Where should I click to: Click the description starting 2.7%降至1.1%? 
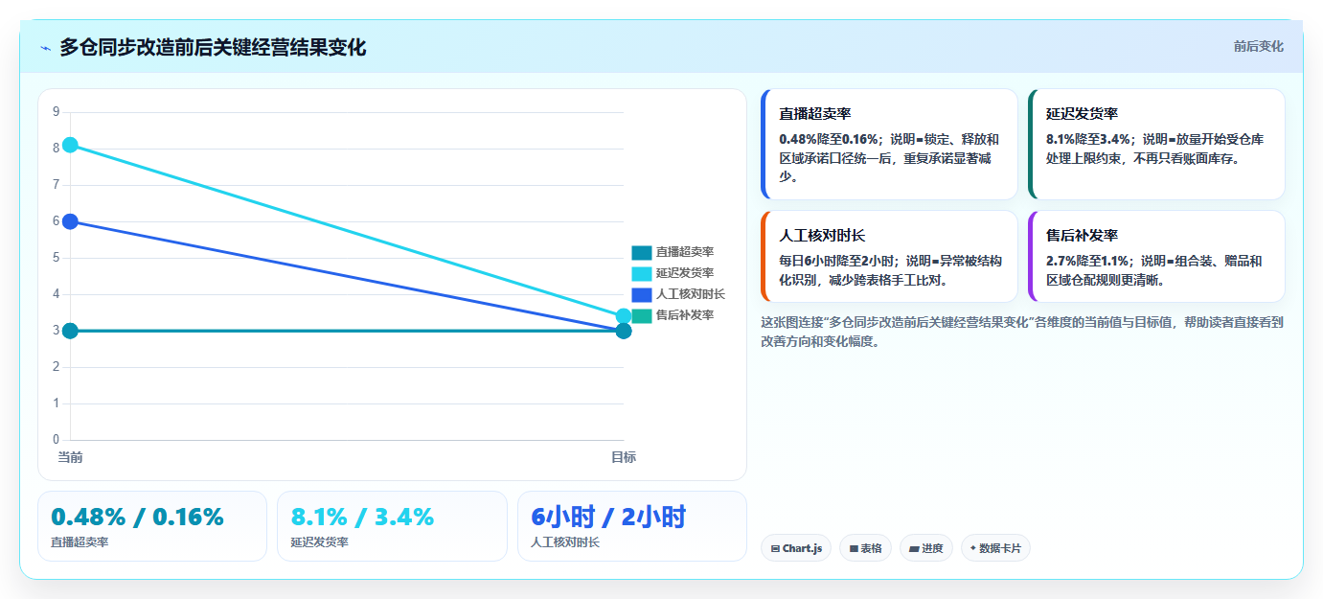[1156, 270]
